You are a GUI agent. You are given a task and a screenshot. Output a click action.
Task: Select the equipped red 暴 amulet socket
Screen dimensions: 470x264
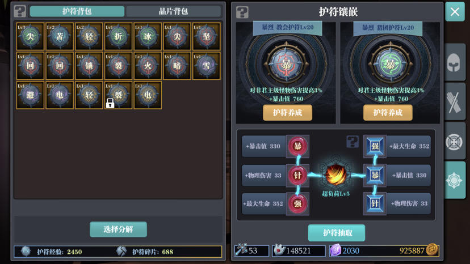(286, 64)
